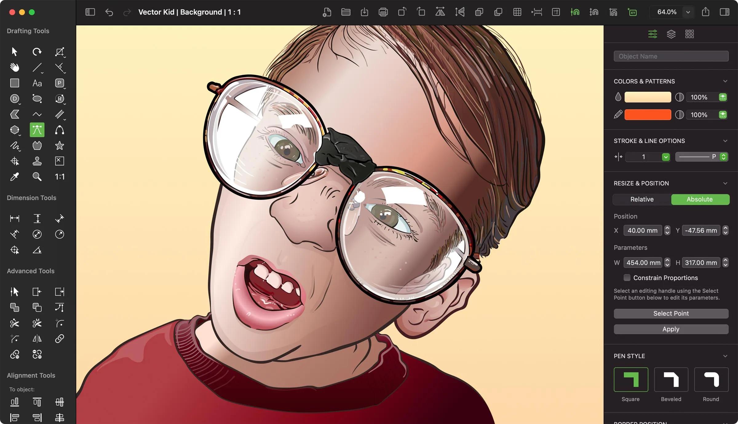Open the Zoom magnifier tool
The width and height of the screenshot is (738, 424).
coord(37,177)
